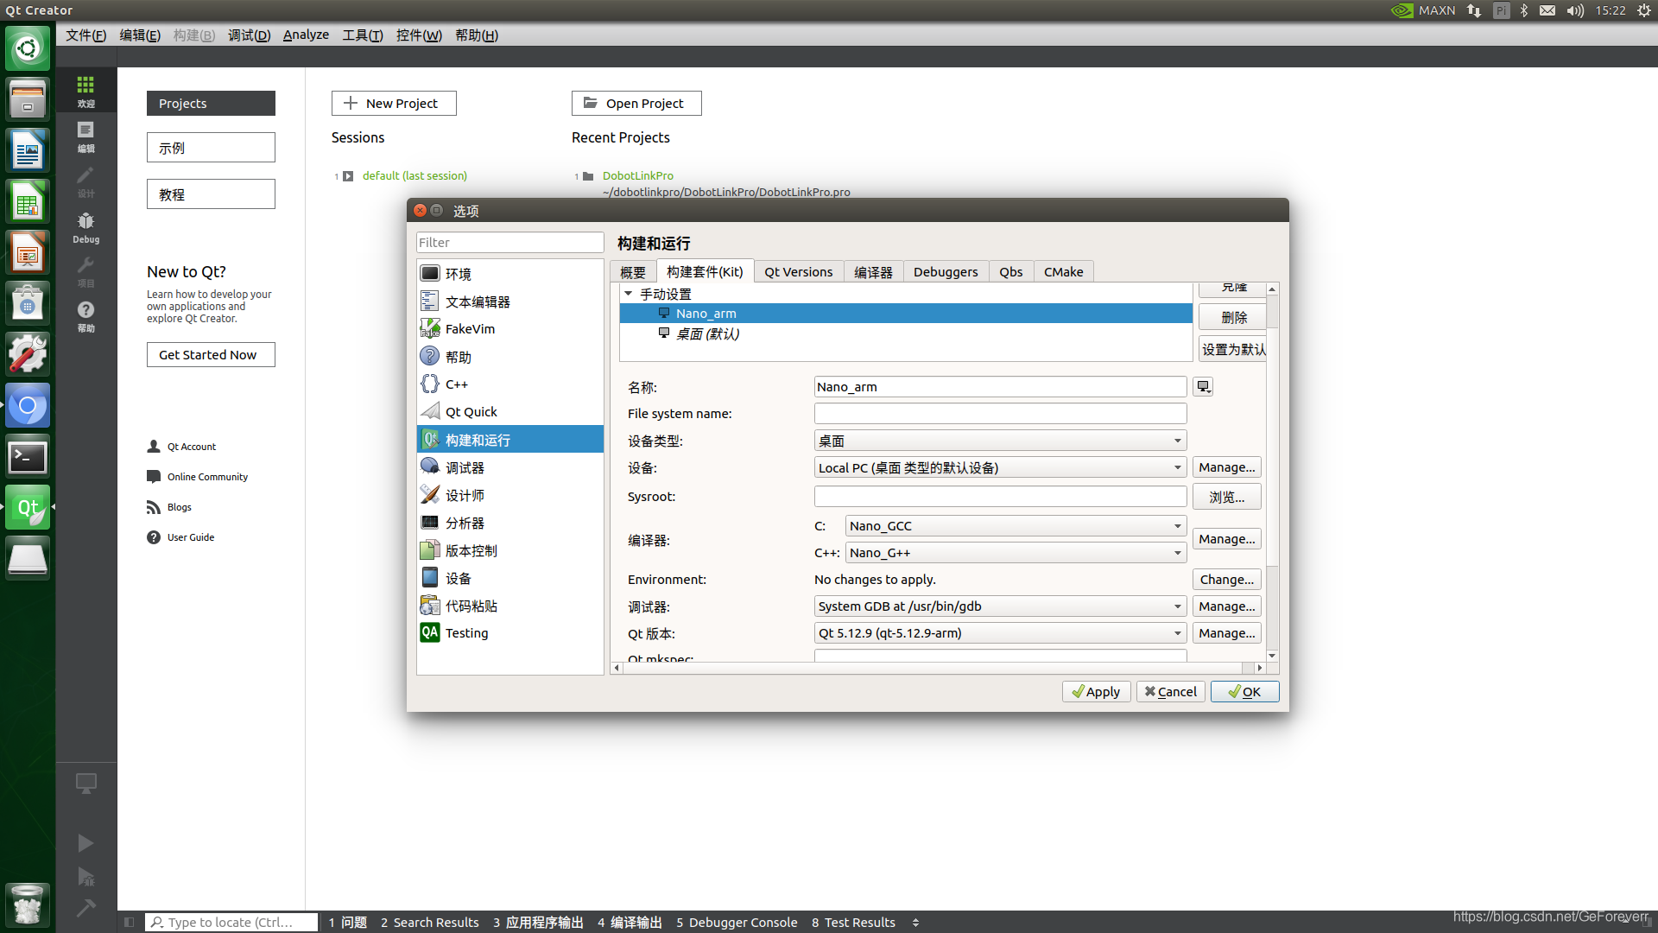1658x933 pixels.
Task: Open the 分析器 options category
Action: pyautogui.click(x=510, y=523)
